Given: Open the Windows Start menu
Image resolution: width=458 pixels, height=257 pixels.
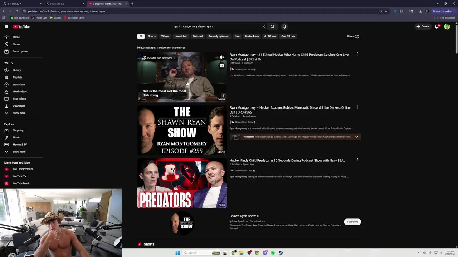Looking at the screenshot, I should (177, 253).
